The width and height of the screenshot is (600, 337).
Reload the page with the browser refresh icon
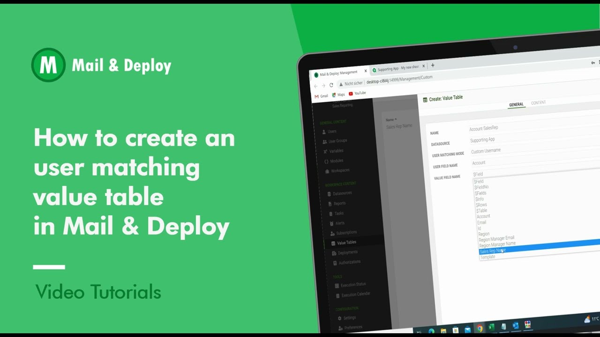331,85
